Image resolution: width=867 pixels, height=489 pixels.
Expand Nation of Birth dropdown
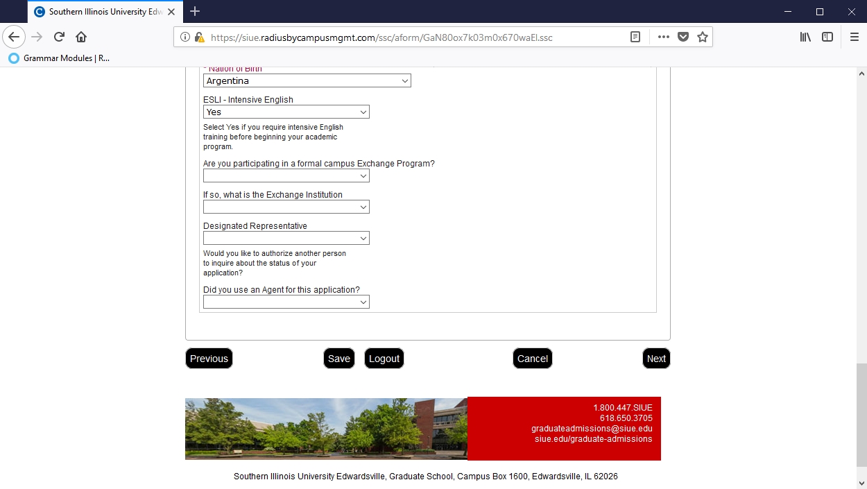coord(307,81)
